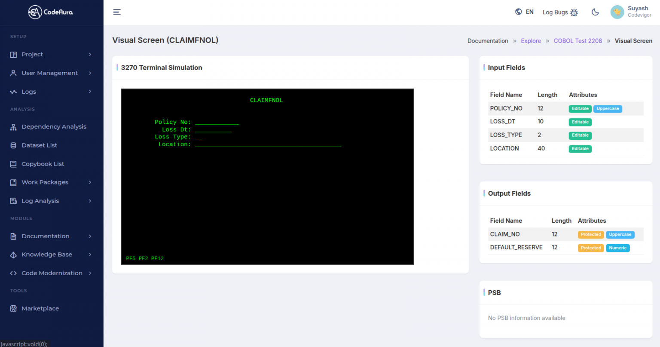The width and height of the screenshot is (660, 347).
Task: Click the Marketplace icon in the sidebar
Action: pos(13,308)
